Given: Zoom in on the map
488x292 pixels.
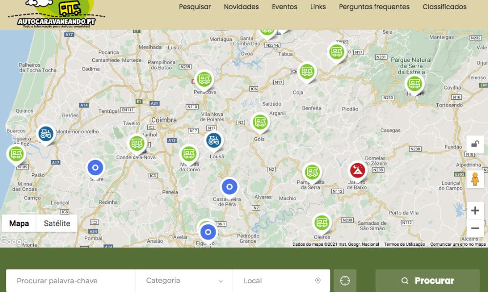Looking at the screenshot, I should point(475,211).
